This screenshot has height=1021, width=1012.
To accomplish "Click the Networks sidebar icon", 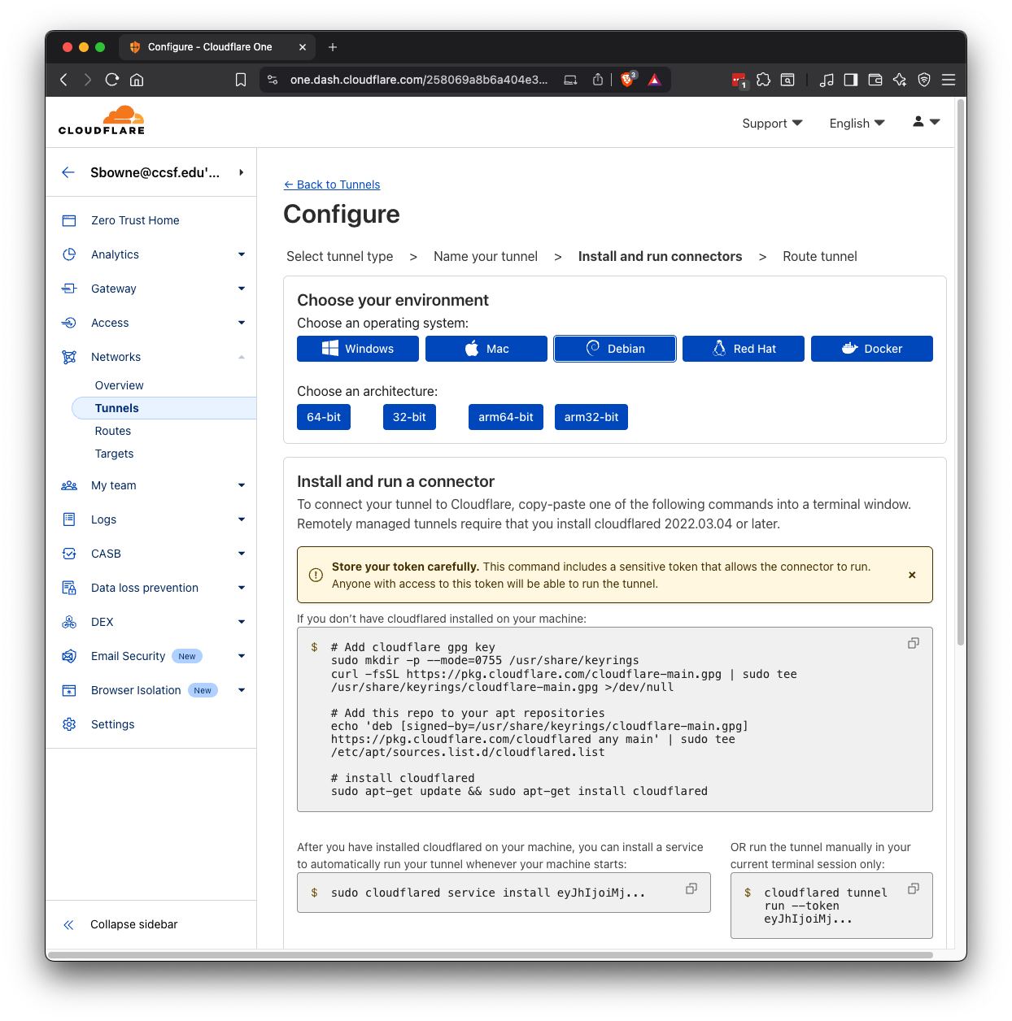I will click(69, 357).
